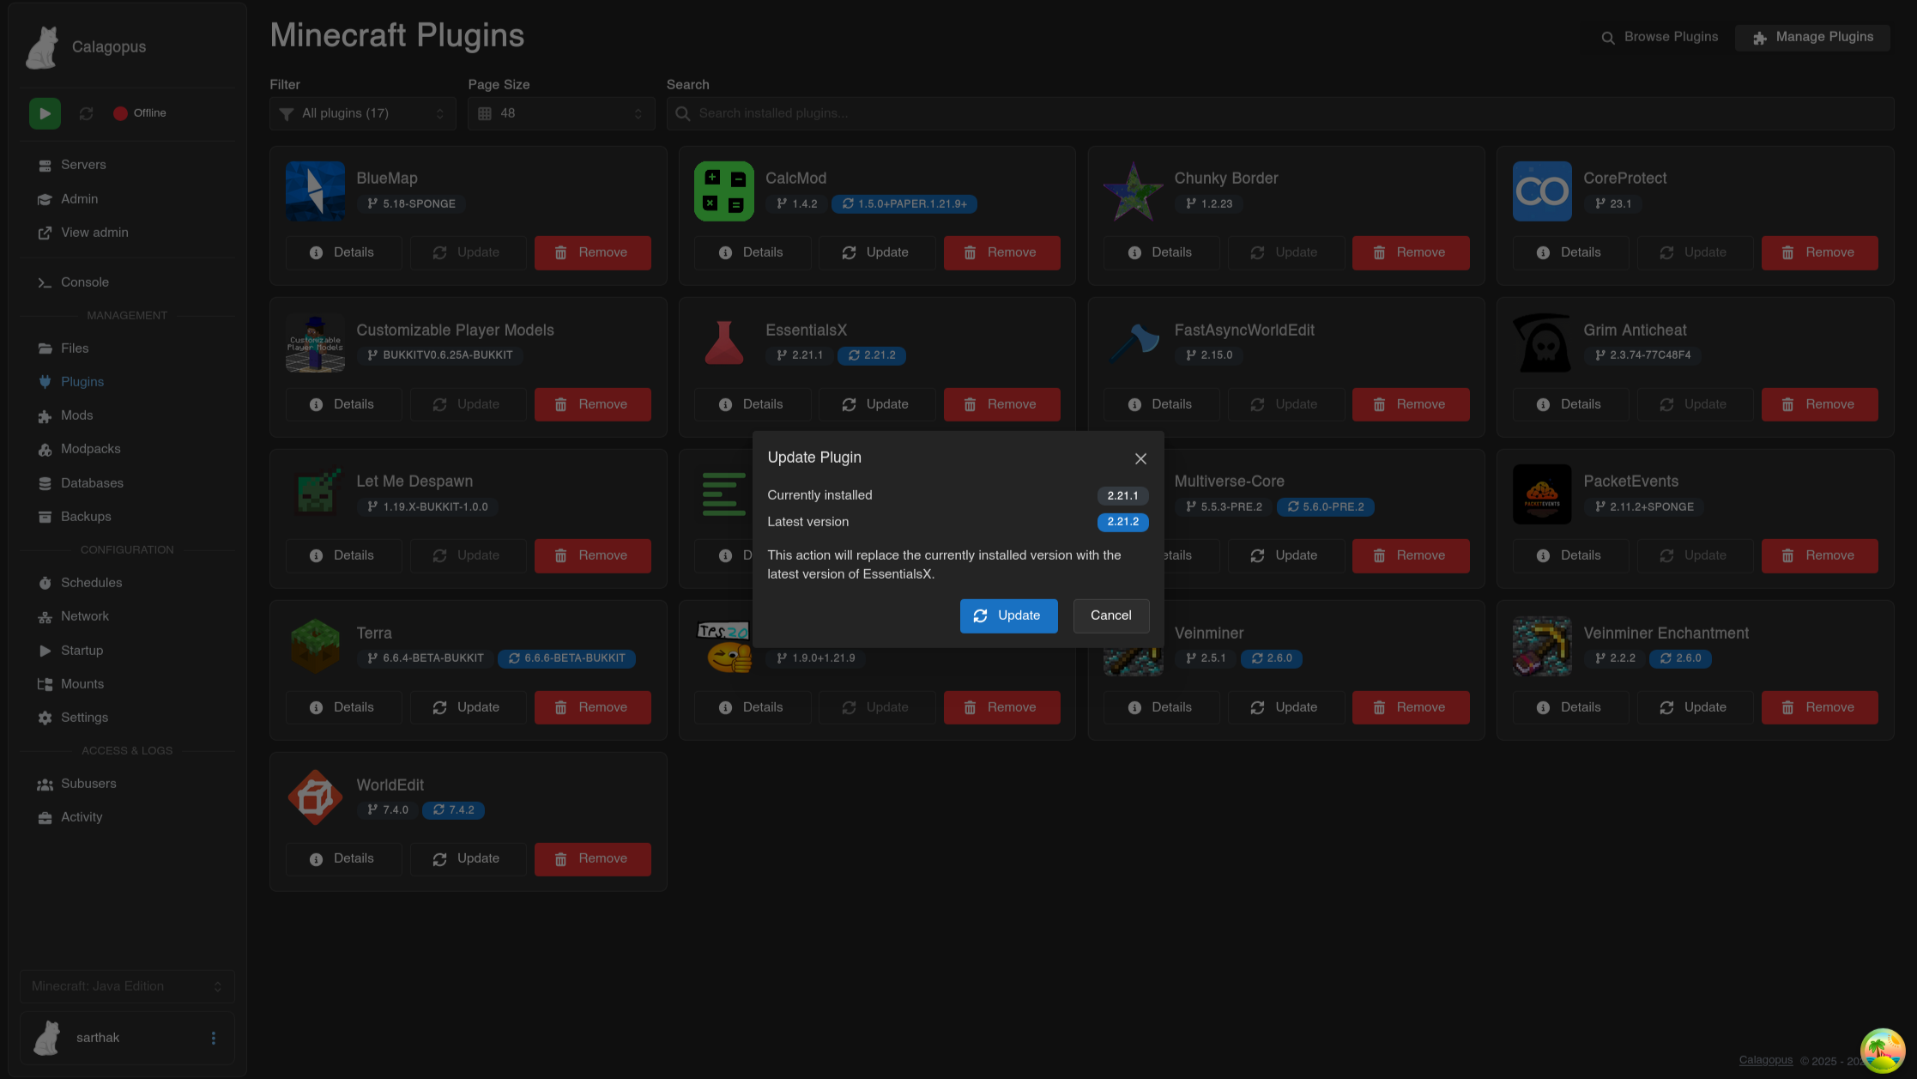Close the Update Plugin dialog
This screenshot has height=1079, width=1917.
1140,458
